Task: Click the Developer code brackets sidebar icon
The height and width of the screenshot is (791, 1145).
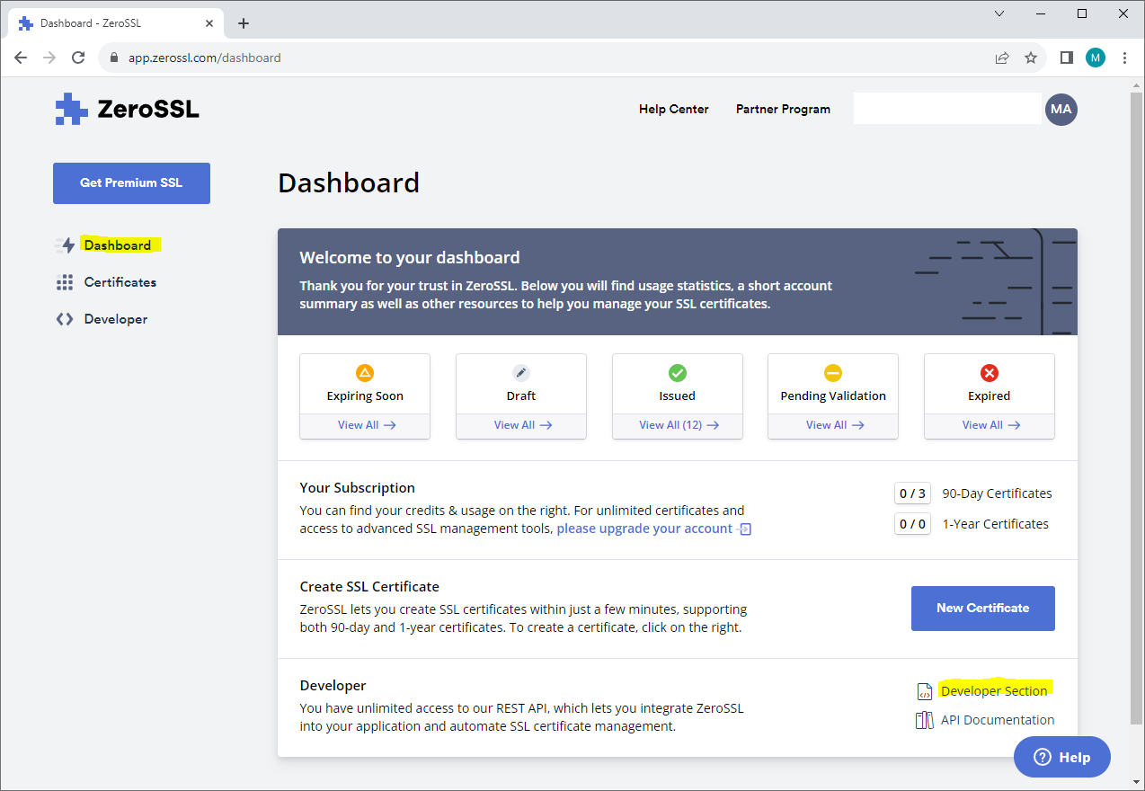Action: (x=65, y=318)
